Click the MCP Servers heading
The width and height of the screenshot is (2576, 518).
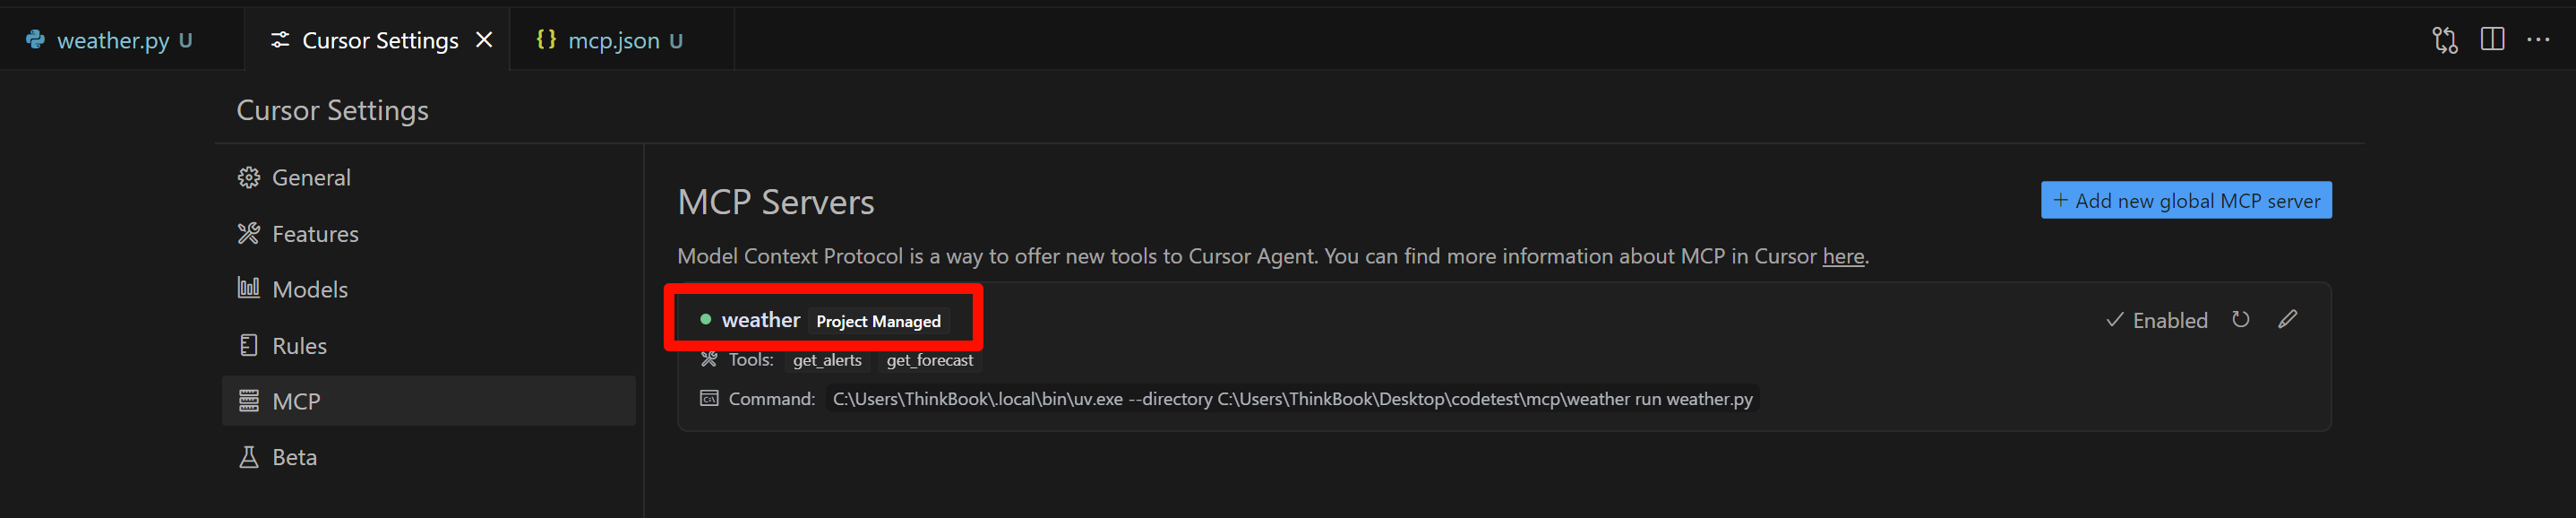tap(776, 202)
